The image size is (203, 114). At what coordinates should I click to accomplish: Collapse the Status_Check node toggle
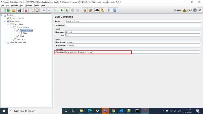11,27
